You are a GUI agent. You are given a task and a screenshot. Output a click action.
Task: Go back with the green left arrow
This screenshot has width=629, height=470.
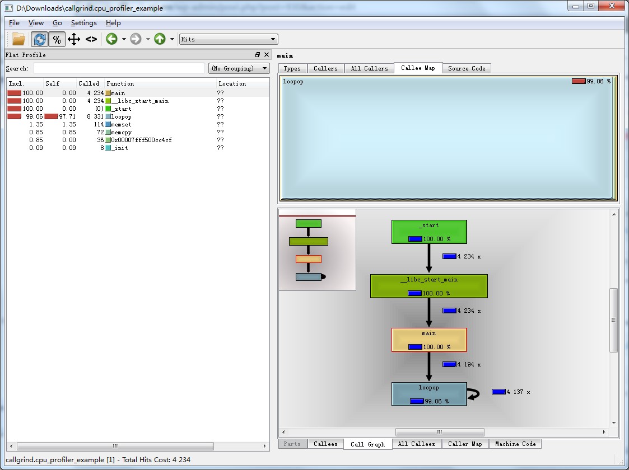111,39
